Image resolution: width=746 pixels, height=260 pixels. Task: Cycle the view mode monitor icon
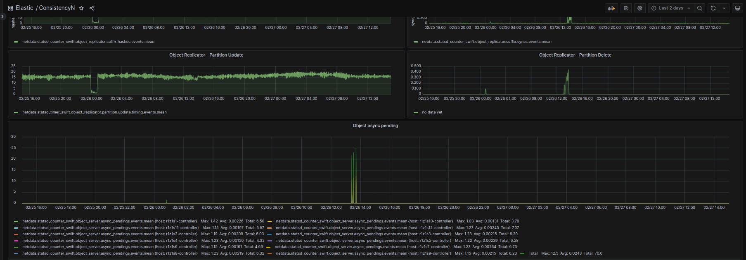737,8
